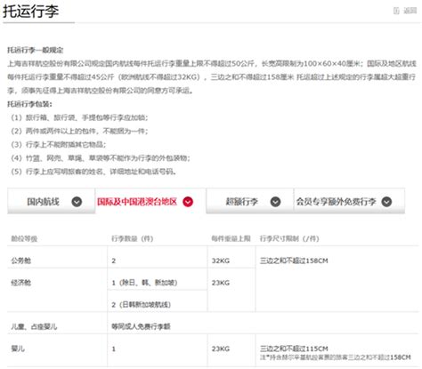Collapse the red 国际及中国港澳台地区 chevron
The image size is (422, 369).
pos(188,202)
